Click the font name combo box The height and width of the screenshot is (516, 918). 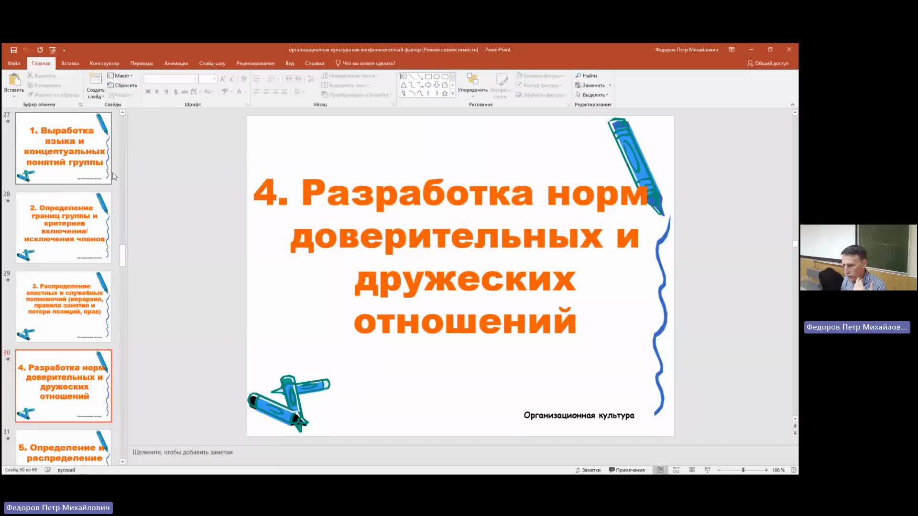171,79
